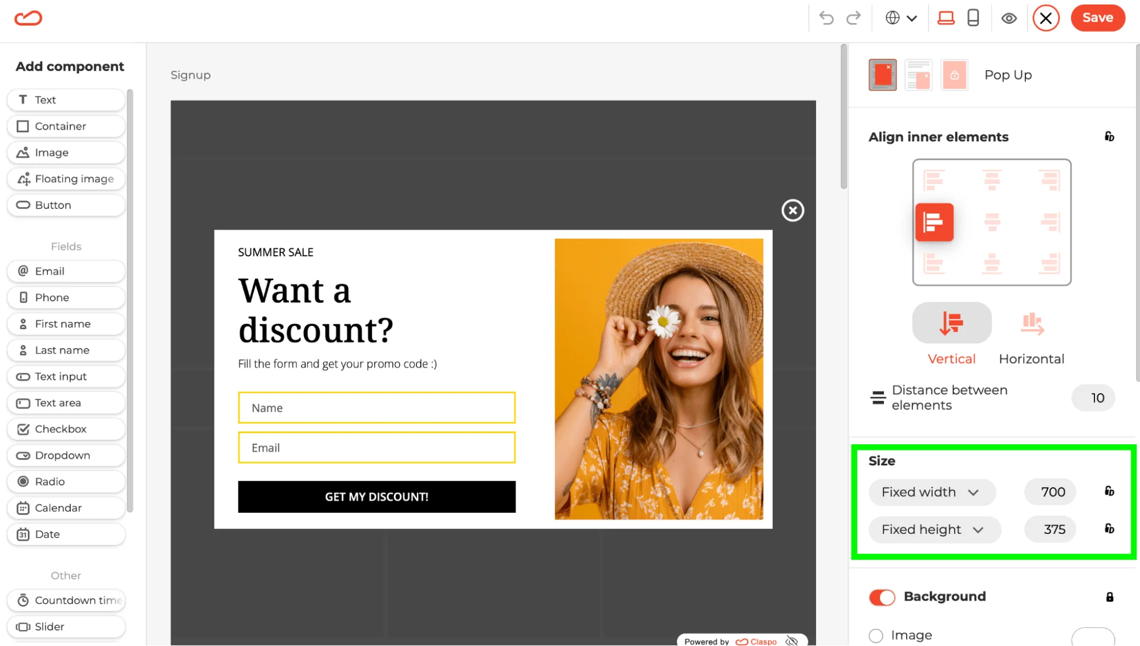Expand the language globe dropdown
This screenshot has height=646, width=1140.
pos(901,18)
